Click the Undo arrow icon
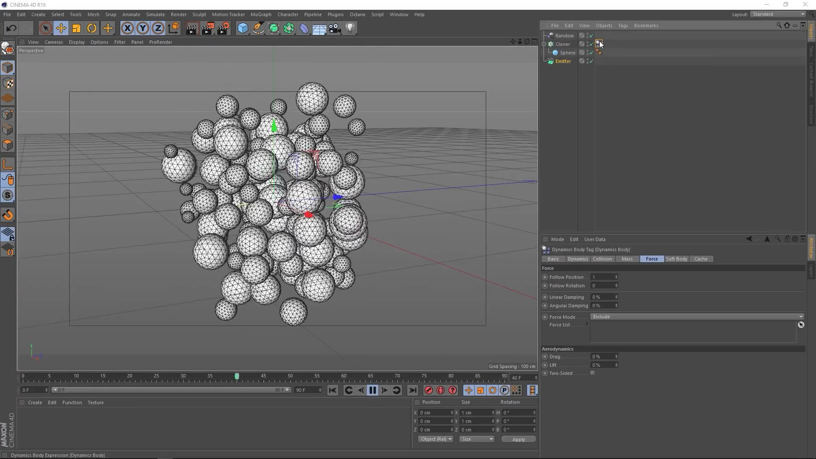 tap(11, 28)
